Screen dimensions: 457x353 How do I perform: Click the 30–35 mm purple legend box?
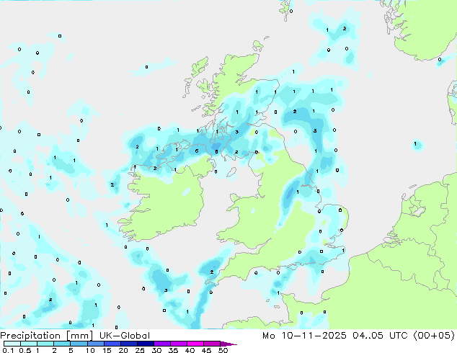[161, 344]
